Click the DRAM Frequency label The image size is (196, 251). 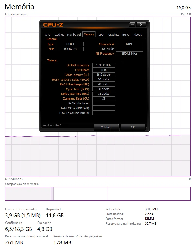(78, 65)
